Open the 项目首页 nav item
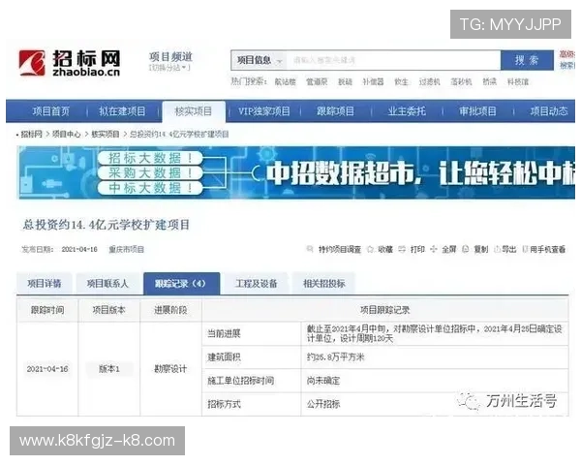Screen dimensions: 581x465 click(50, 111)
